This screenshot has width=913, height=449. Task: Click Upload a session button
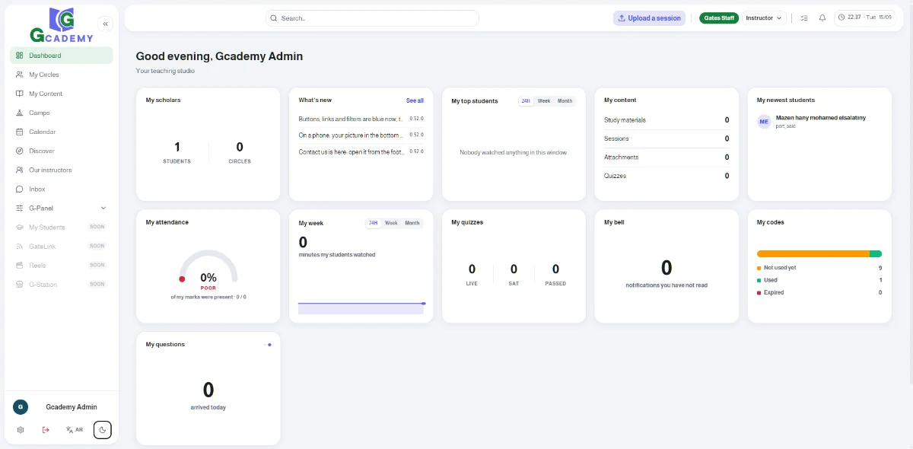[x=649, y=18]
